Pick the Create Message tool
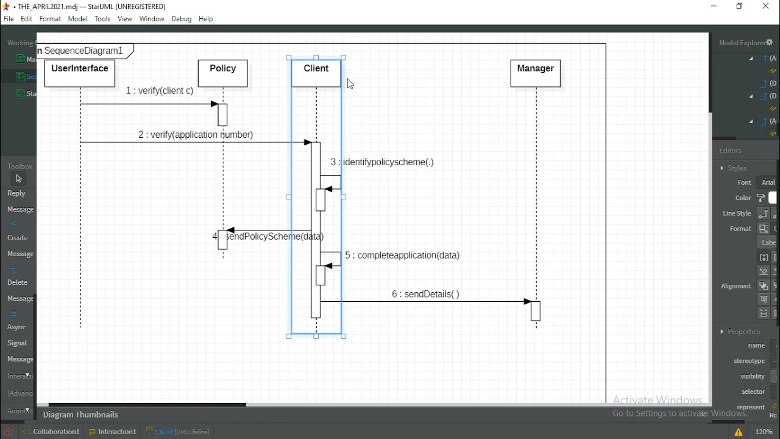The image size is (780, 439). (19, 239)
